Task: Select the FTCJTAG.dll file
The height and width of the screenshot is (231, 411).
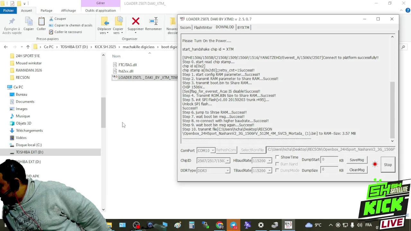Action: pyautogui.click(x=127, y=65)
